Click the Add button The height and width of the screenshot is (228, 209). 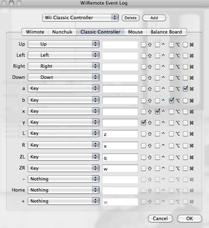154,18
